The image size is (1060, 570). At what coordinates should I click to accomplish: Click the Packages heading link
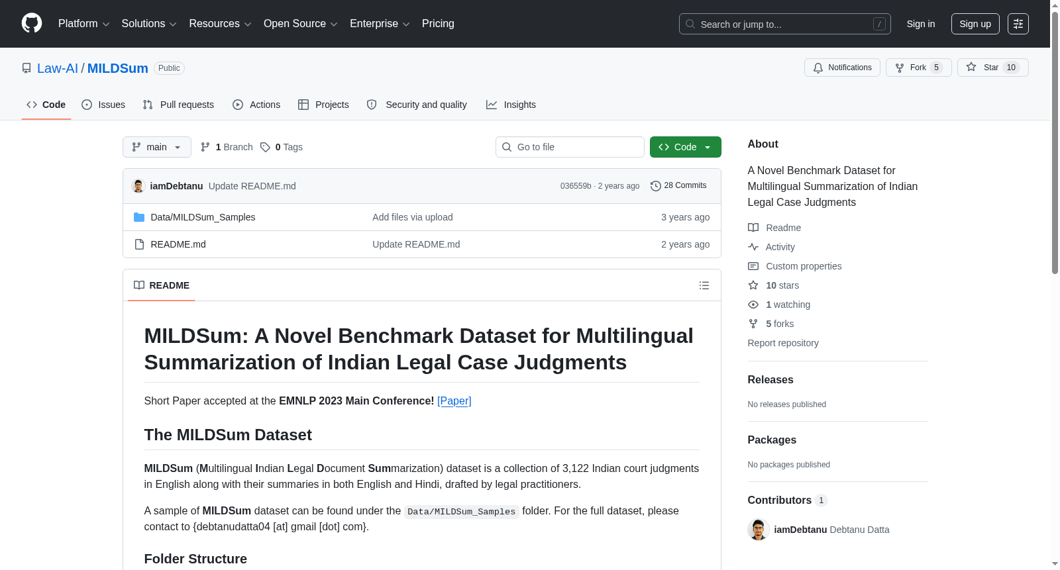coord(772,440)
